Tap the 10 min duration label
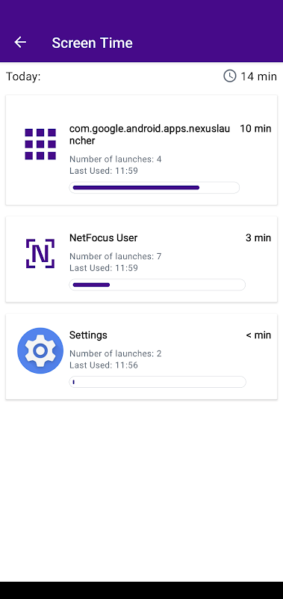Screen dimensions: 283x599 255,129
